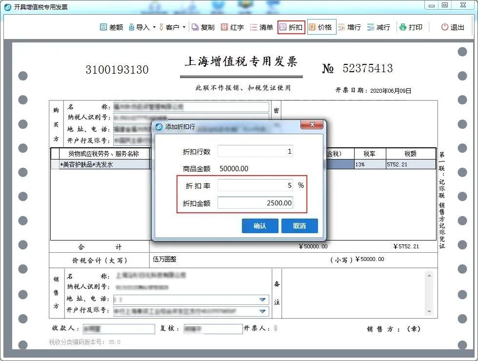Click the 打印 print button

pyautogui.click(x=411, y=27)
